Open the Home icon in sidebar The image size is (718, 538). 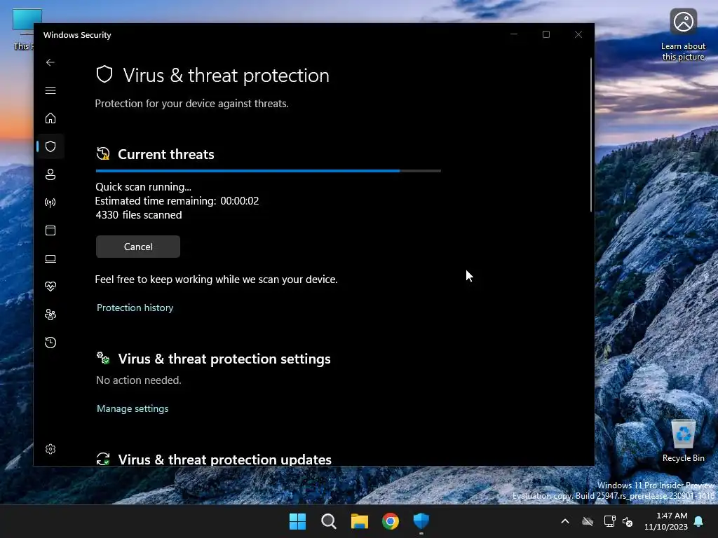[x=50, y=118]
